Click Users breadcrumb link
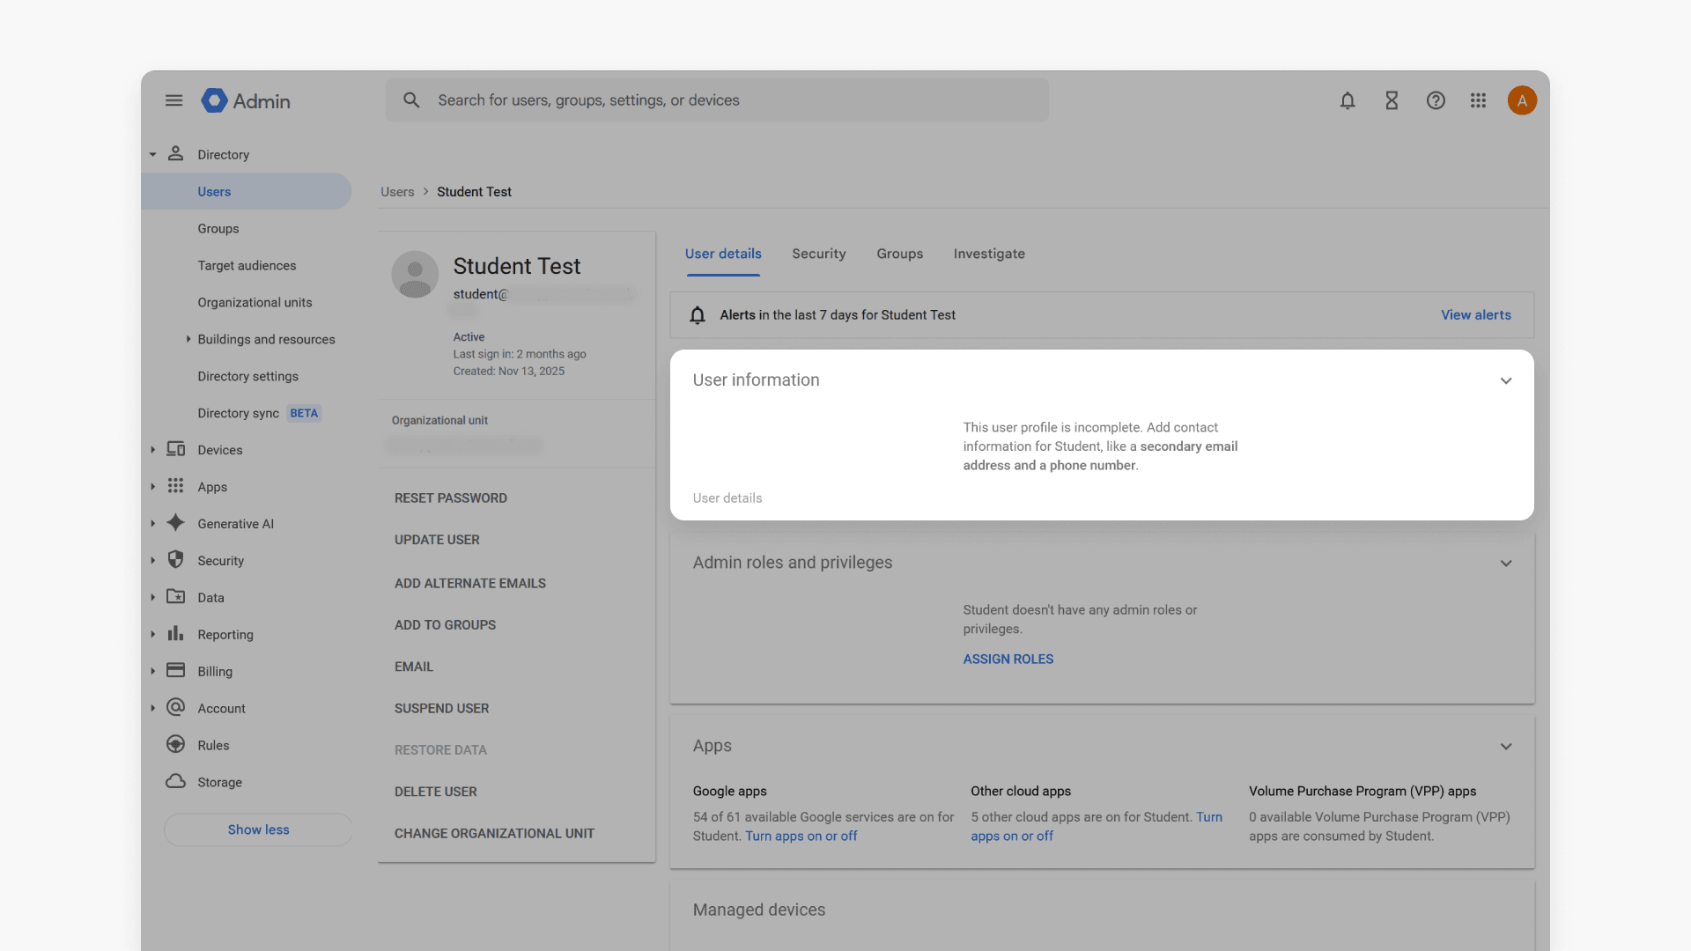 (x=397, y=191)
